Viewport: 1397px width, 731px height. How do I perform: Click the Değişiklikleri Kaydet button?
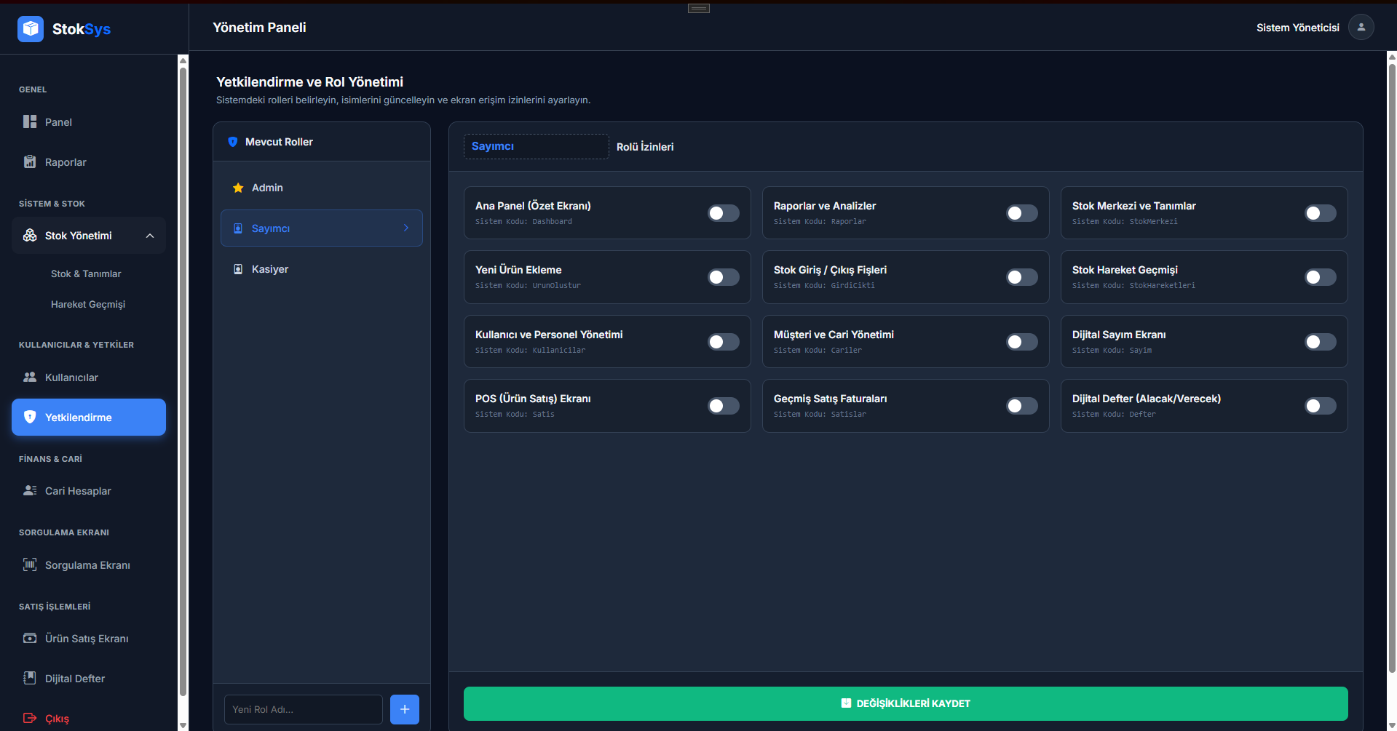tap(905, 703)
